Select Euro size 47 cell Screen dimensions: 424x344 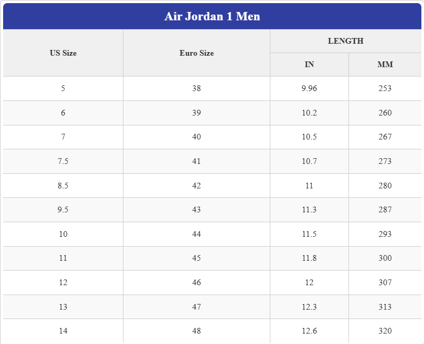click(196, 307)
